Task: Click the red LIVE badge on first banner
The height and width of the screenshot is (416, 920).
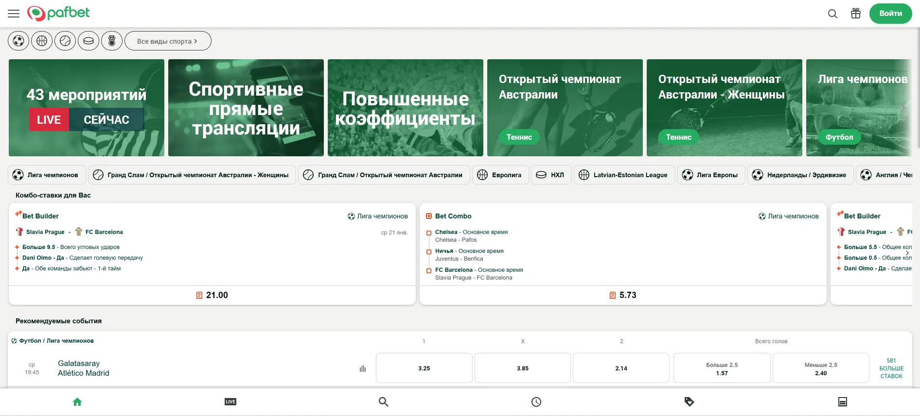Action: (x=49, y=120)
